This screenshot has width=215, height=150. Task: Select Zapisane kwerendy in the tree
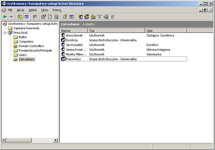pyautogui.click(x=26, y=28)
